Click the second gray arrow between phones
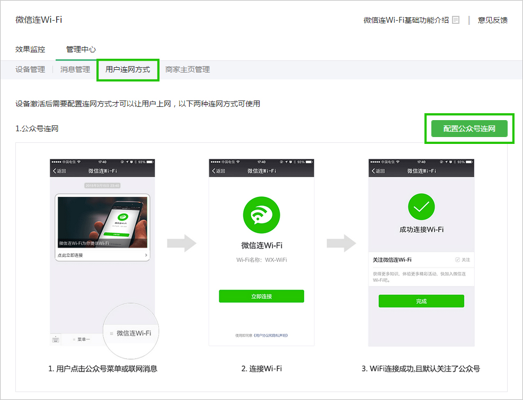Viewport: 523px width, 400px height. click(341, 244)
